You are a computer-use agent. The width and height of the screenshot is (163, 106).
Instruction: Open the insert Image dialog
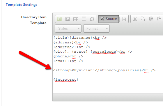[68, 19]
